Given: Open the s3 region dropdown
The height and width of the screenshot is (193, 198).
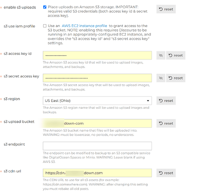Looking at the screenshot, I should pos(97,101).
